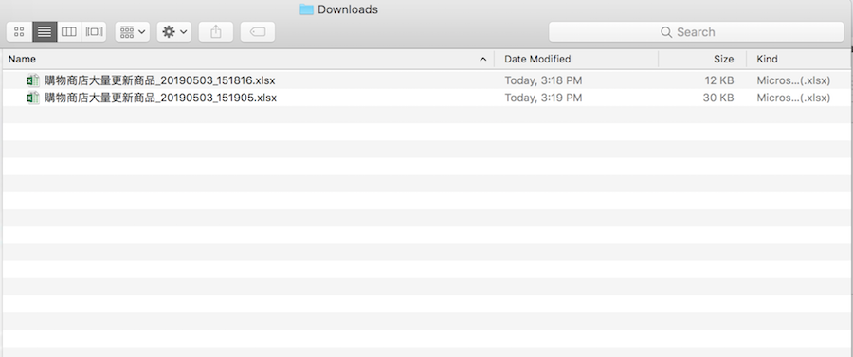Click Excel icon of the 151905 file
The image size is (853, 357).
coord(32,98)
